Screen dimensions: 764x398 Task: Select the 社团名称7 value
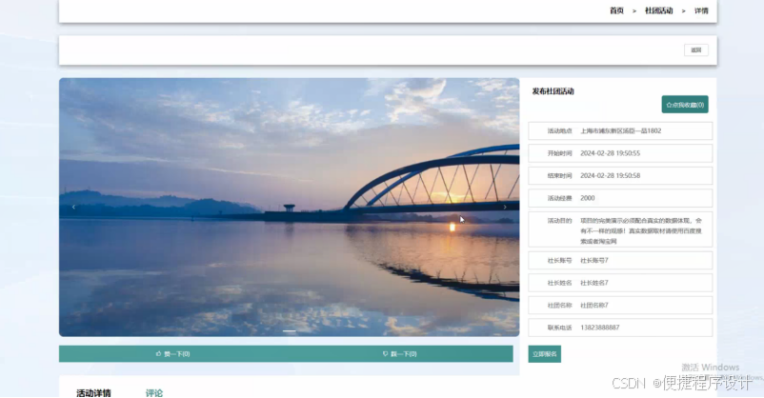[593, 306]
